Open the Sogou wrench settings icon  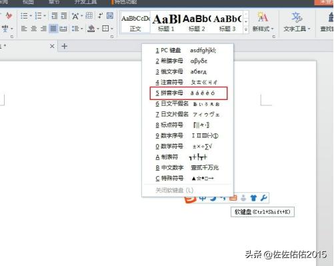tap(263, 198)
